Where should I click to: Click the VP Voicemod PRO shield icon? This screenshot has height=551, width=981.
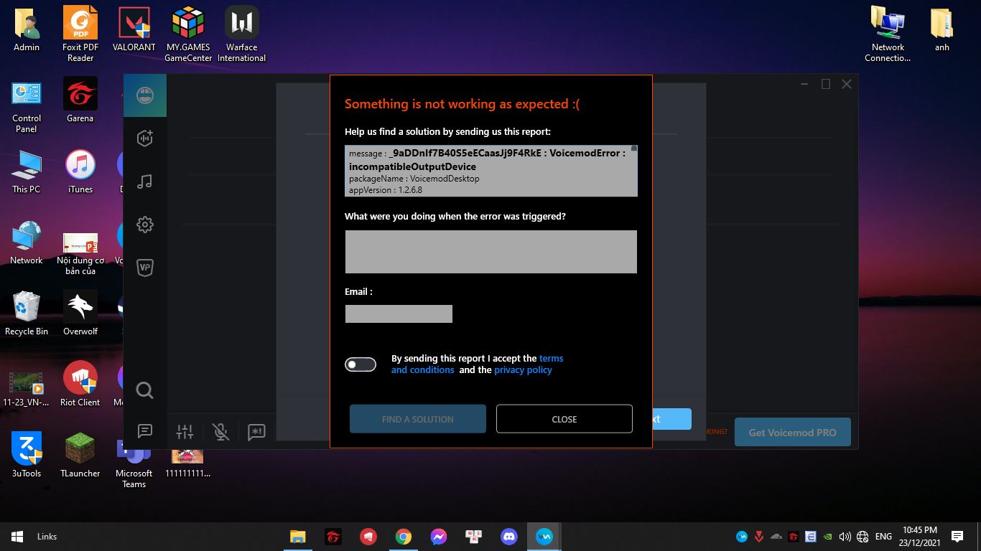click(x=145, y=268)
